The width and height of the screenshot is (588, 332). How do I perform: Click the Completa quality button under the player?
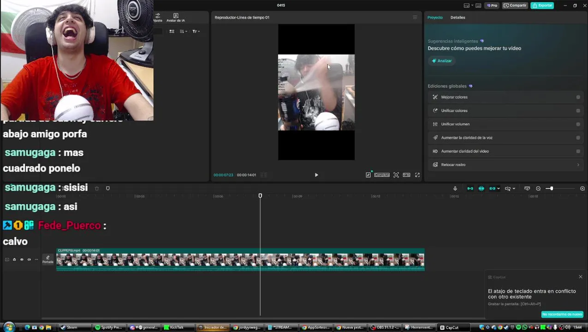pos(382,175)
